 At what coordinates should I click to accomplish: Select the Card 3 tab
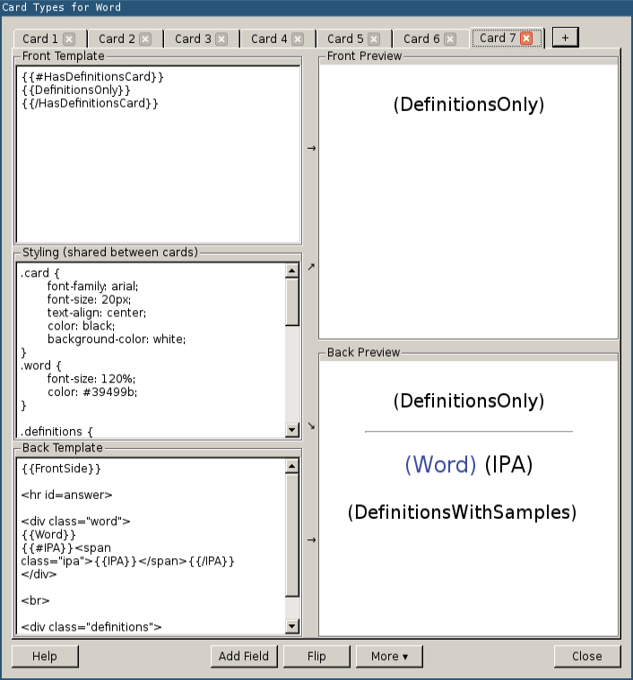point(193,39)
